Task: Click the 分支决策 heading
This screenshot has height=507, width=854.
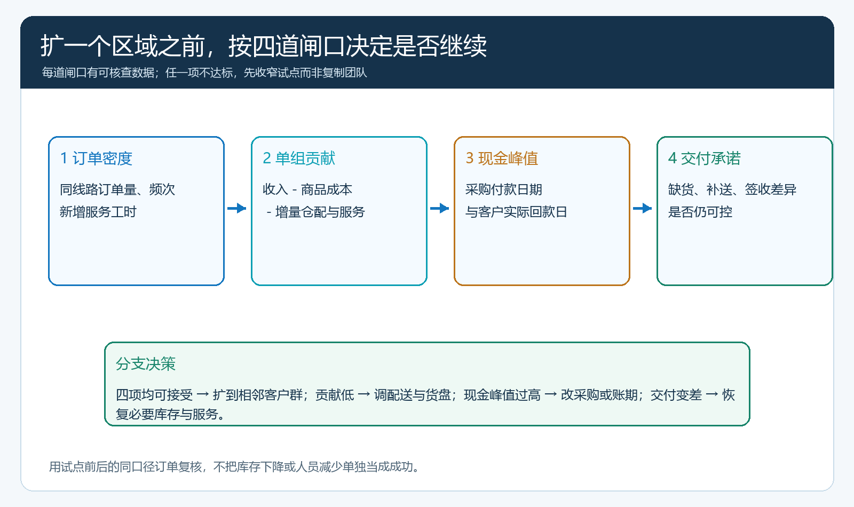Action: pyautogui.click(x=146, y=364)
